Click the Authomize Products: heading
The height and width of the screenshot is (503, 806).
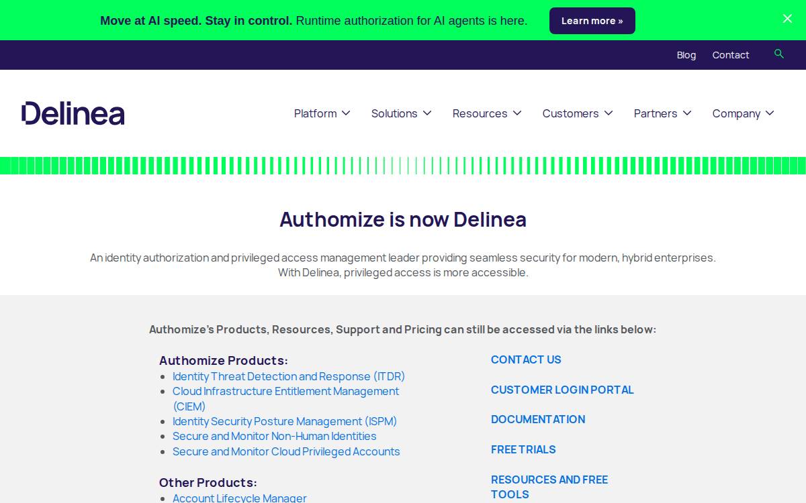(224, 361)
